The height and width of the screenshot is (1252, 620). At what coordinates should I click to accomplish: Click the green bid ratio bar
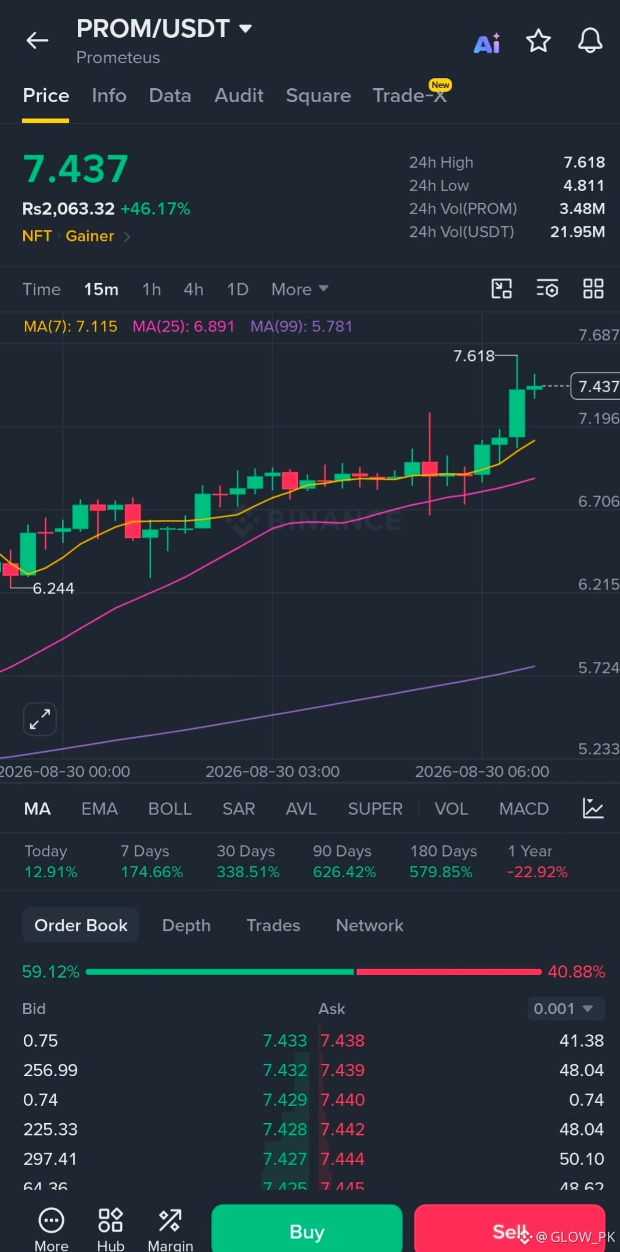click(219, 971)
